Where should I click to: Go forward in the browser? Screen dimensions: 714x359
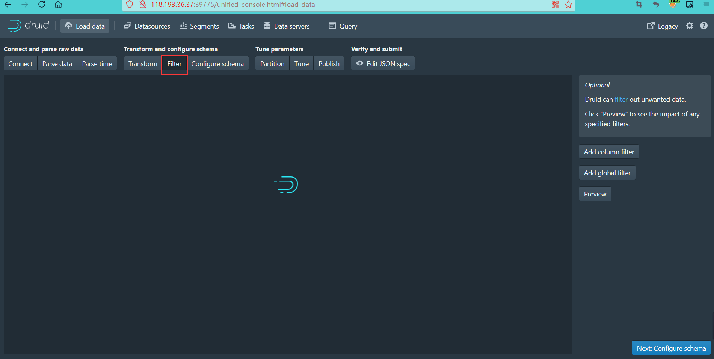click(25, 5)
